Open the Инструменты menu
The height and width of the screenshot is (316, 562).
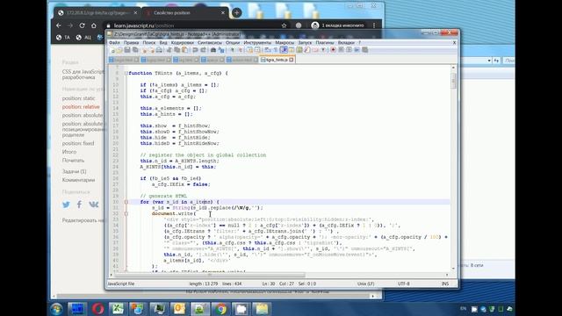coord(257,43)
